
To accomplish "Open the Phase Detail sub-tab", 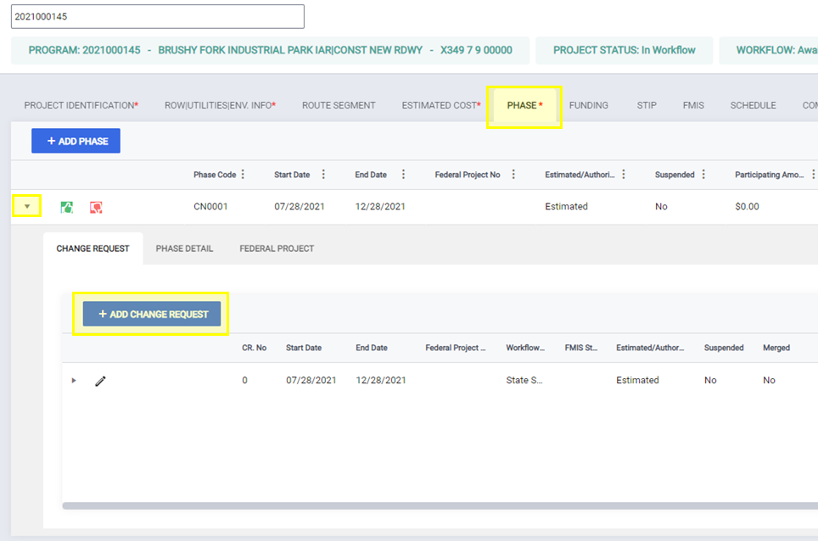I will coord(184,248).
